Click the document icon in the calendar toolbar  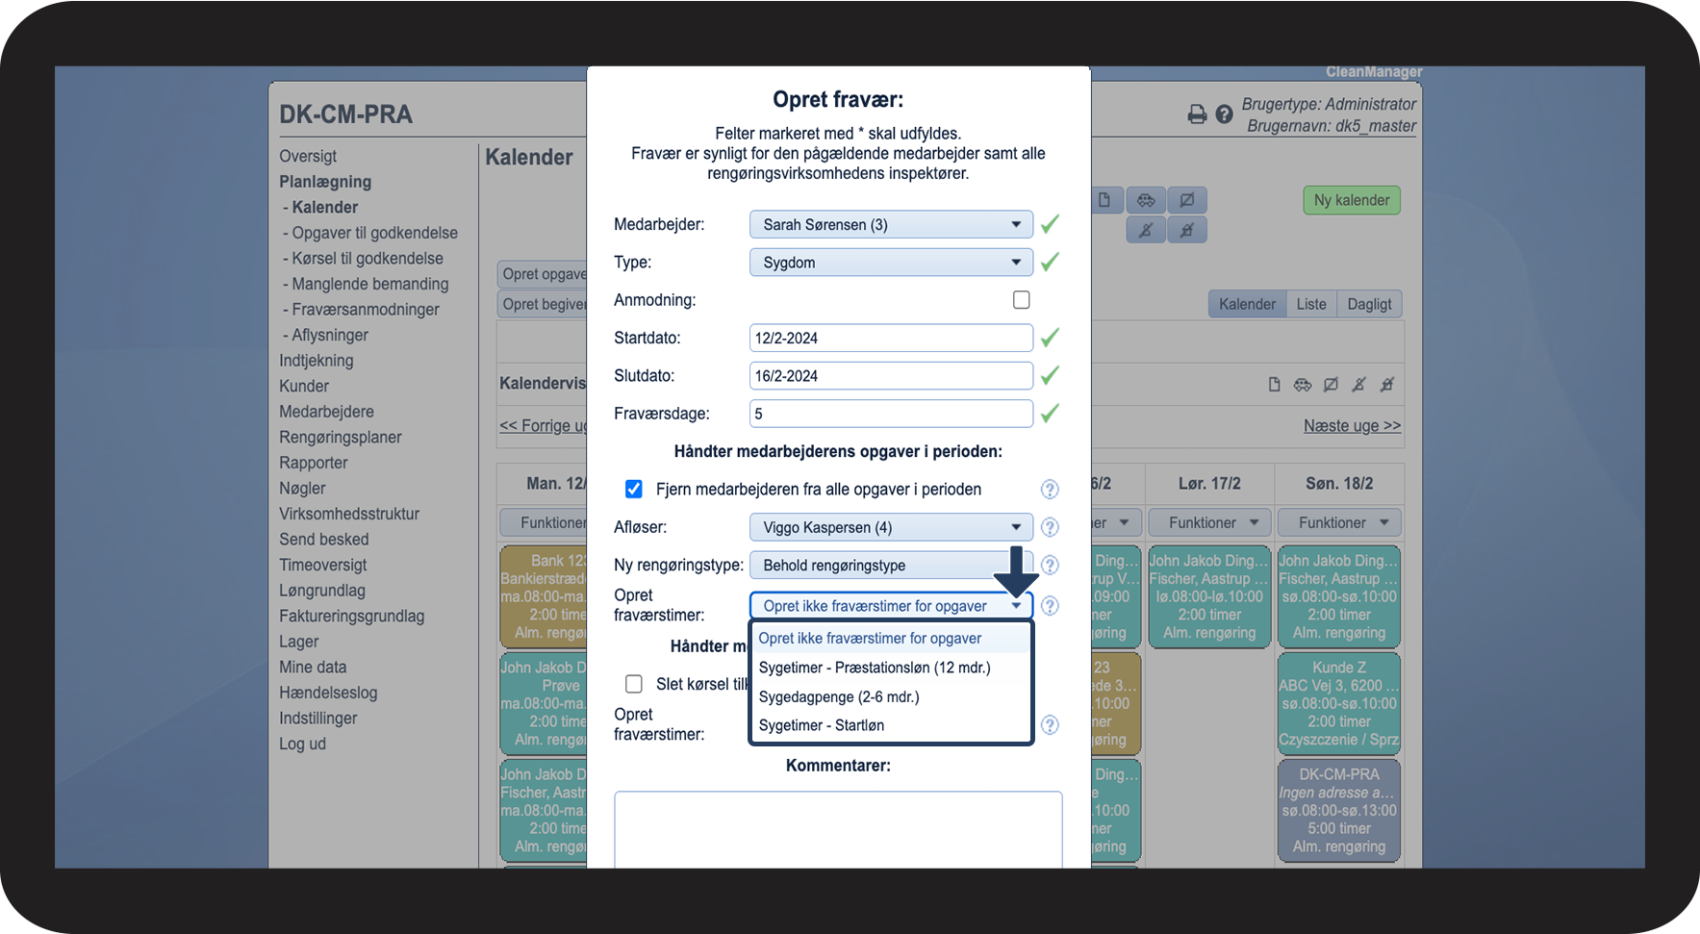click(1104, 200)
